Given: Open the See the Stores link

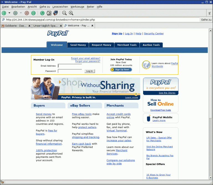Looking at the screenshot, I should pos(167,93).
